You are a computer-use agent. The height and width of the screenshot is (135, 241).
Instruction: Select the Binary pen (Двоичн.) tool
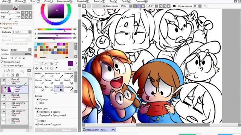[49, 88]
